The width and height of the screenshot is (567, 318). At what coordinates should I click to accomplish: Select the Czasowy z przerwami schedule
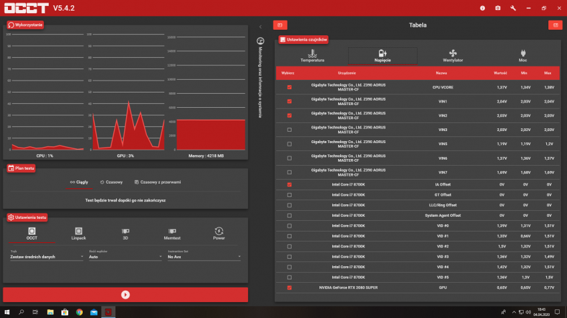pos(157,182)
